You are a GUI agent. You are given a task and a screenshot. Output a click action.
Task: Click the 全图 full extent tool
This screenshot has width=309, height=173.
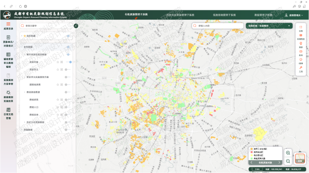[x=301, y=27]
